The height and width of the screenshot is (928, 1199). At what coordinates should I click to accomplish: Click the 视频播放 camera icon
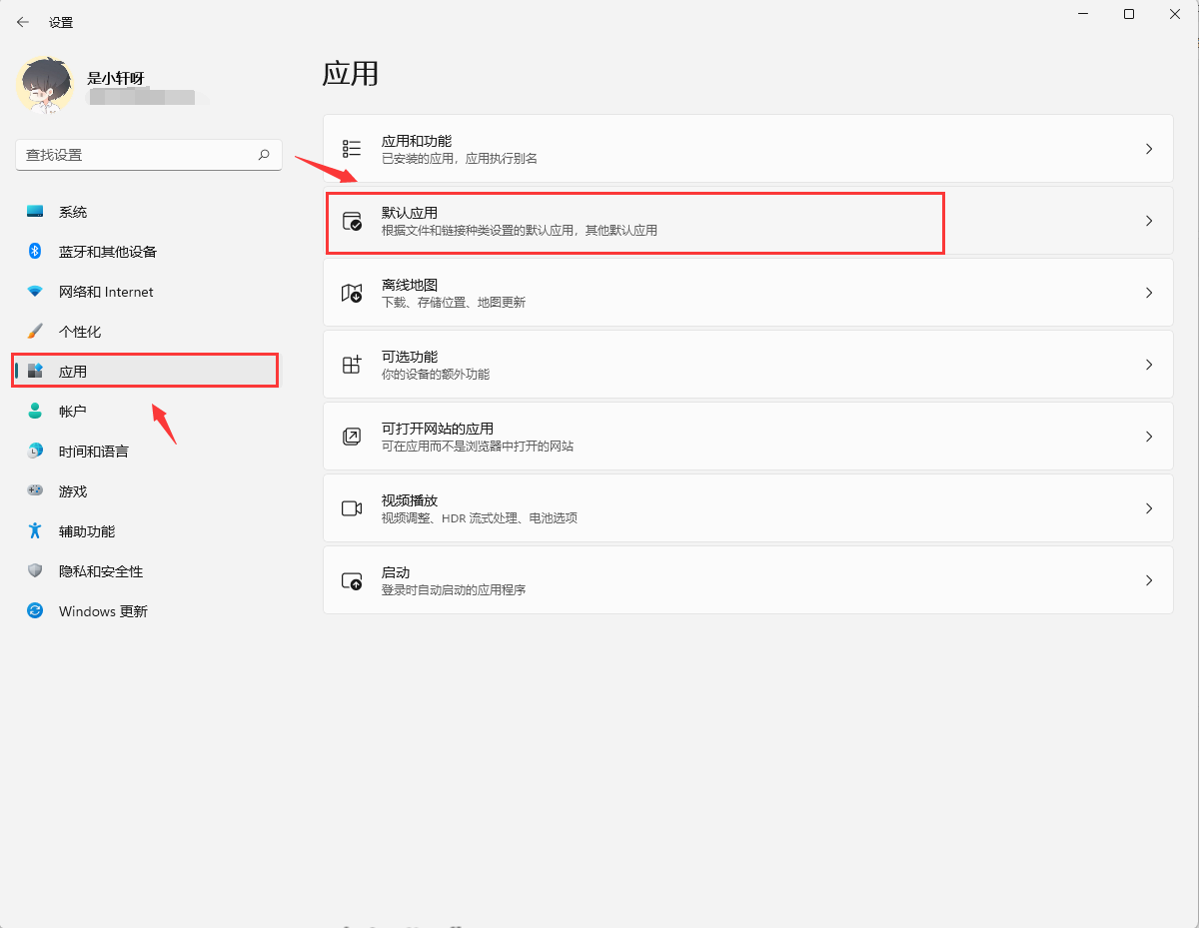351,507
